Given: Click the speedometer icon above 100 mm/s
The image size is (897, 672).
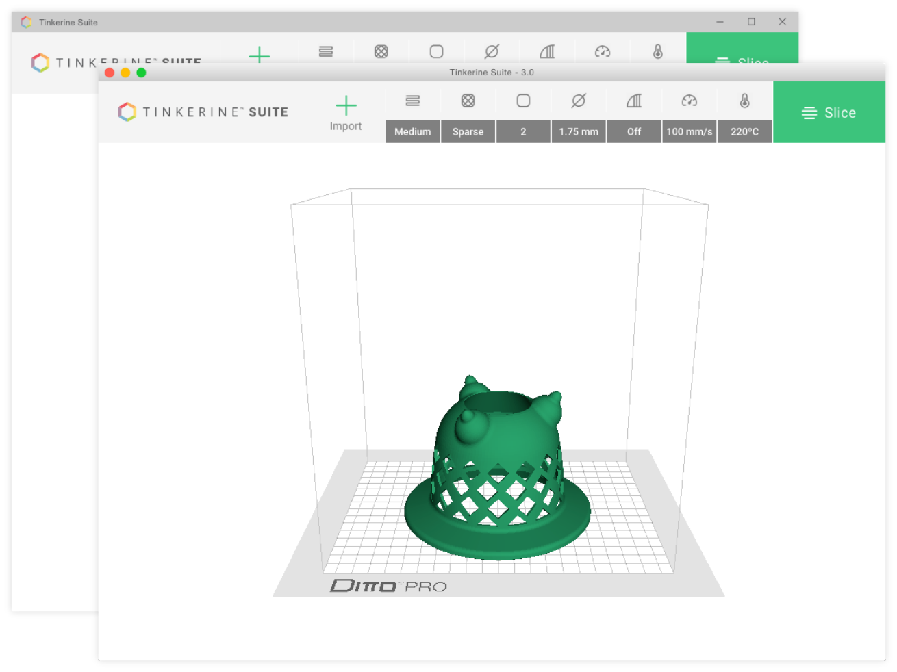Looking at the screenshot, I should coord(690,101).
